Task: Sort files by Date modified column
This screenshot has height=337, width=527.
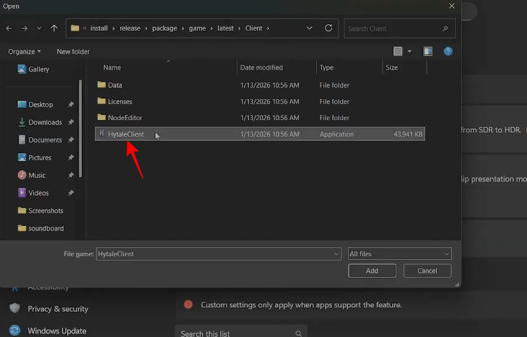Action: coord(261,68)
